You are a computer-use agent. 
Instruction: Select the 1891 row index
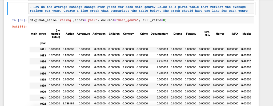tap(43, 49)
